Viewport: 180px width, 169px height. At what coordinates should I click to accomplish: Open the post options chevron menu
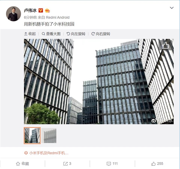coord(172,8)
